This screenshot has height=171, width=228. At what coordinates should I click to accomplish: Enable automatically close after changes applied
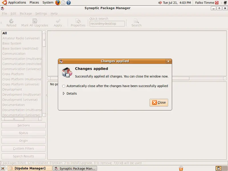tap(64, 86)
